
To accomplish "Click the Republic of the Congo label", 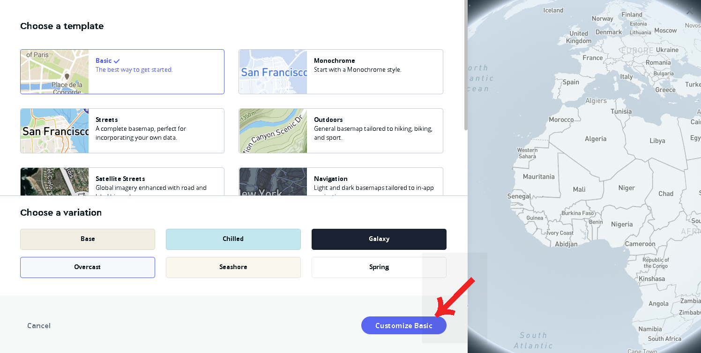I will coord(656,263).
